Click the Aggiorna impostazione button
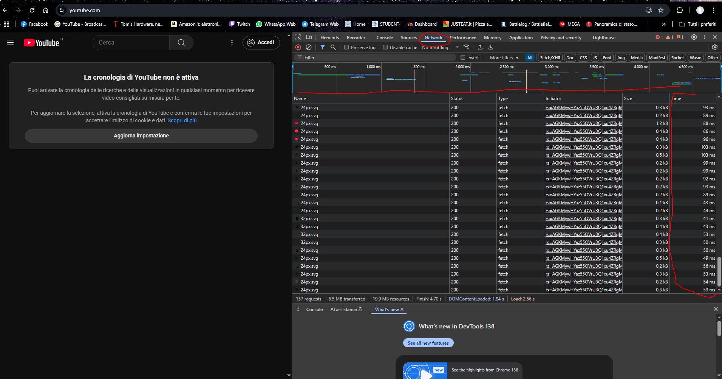The image size is (722, 379). click(141, 136)
